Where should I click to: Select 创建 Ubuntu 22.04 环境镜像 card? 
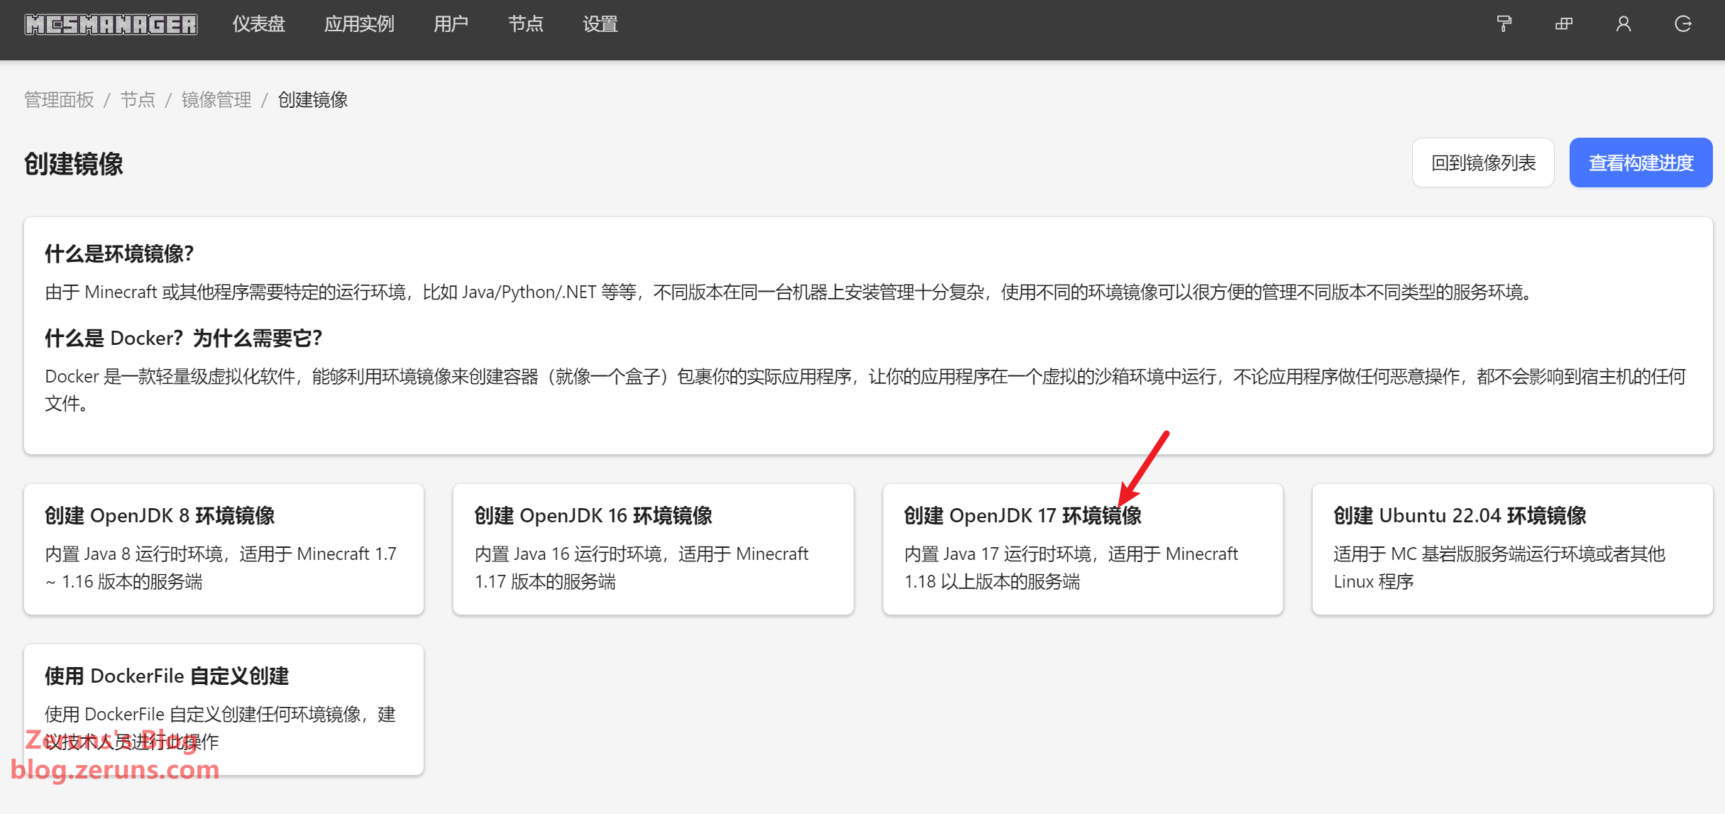pos(1513,549)
